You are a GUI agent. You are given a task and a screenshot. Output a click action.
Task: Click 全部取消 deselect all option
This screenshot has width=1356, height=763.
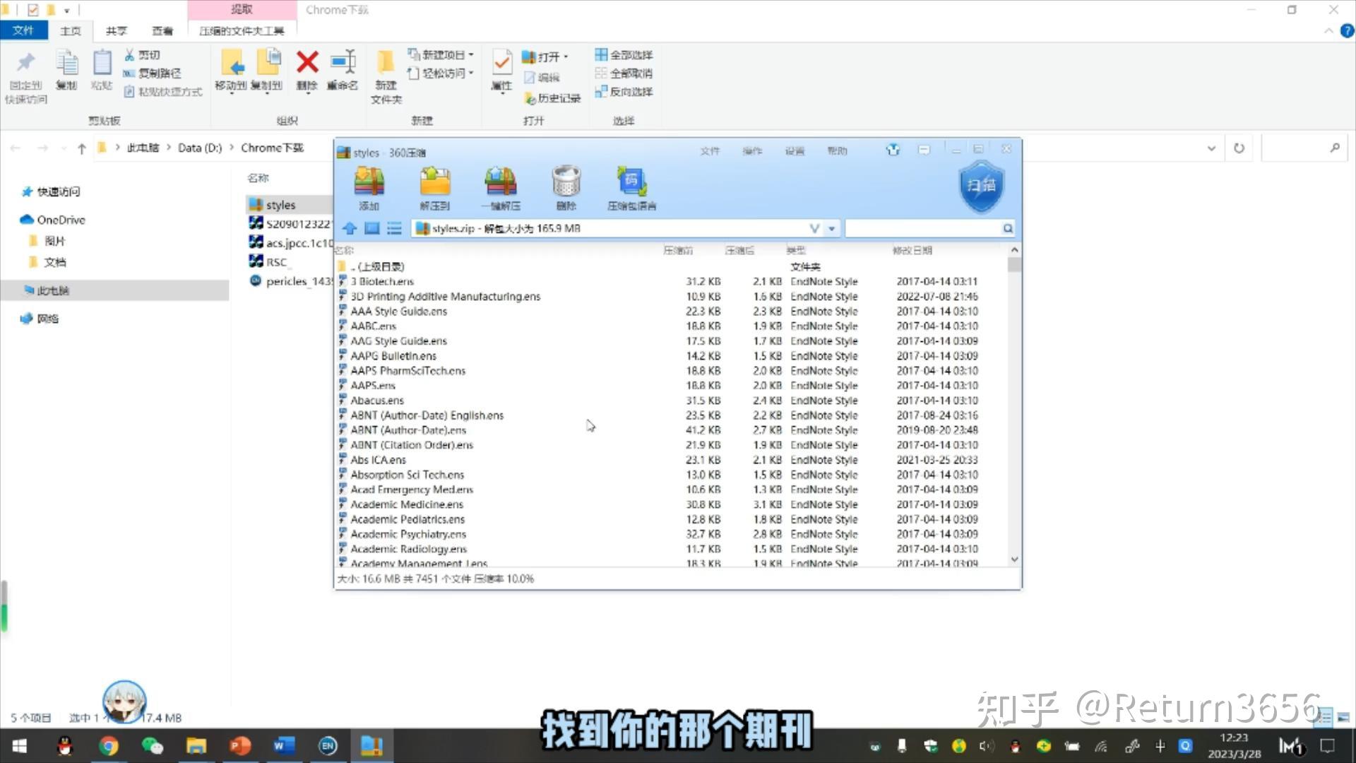624,73
